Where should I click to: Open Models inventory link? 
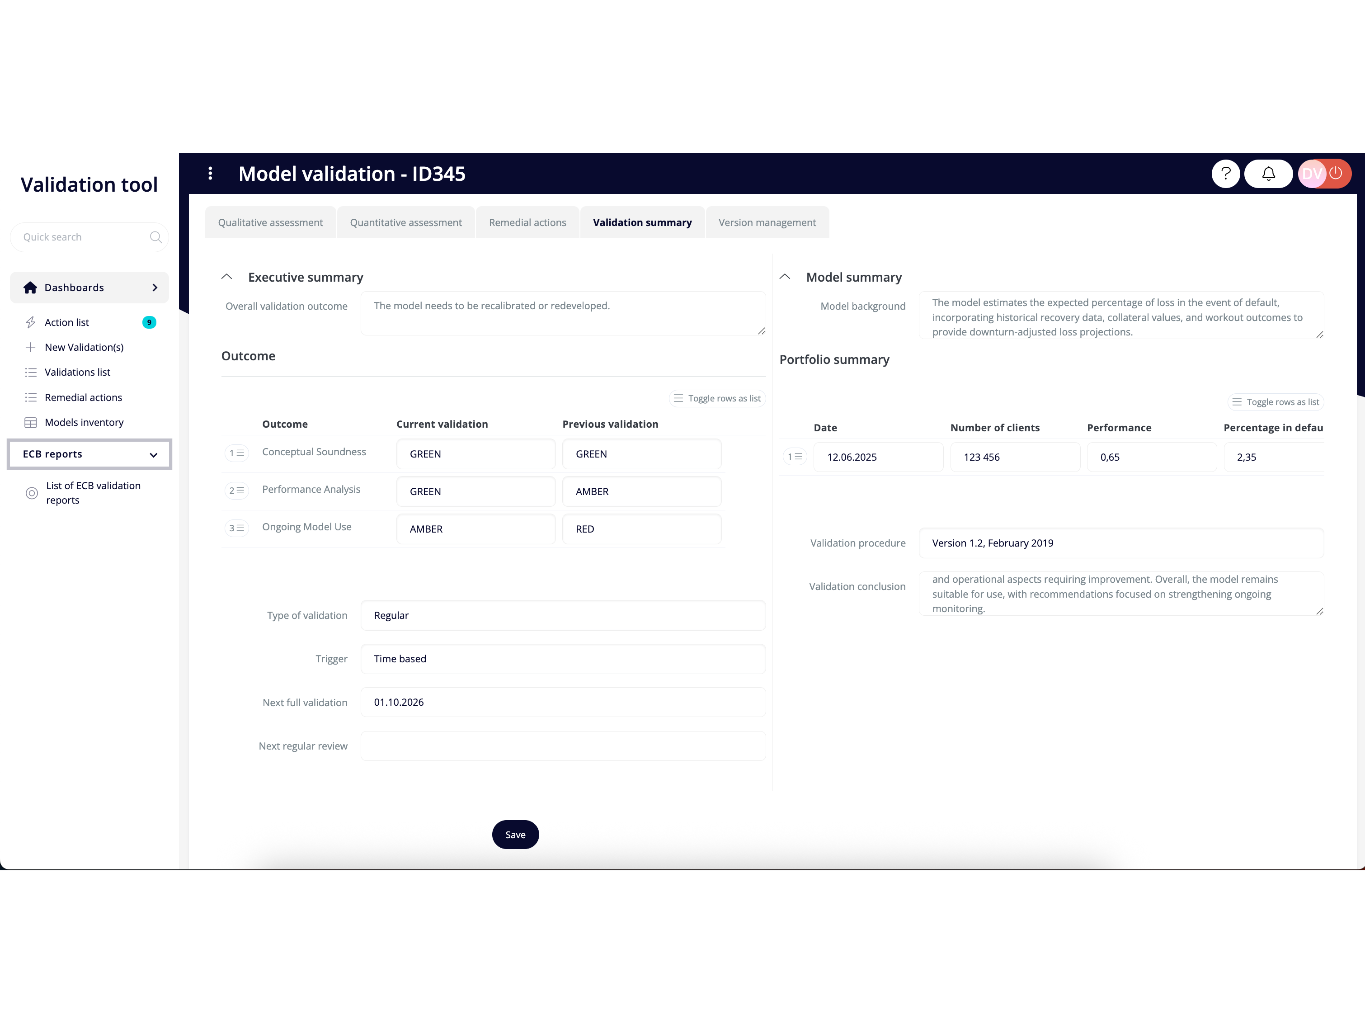(84, 423)
